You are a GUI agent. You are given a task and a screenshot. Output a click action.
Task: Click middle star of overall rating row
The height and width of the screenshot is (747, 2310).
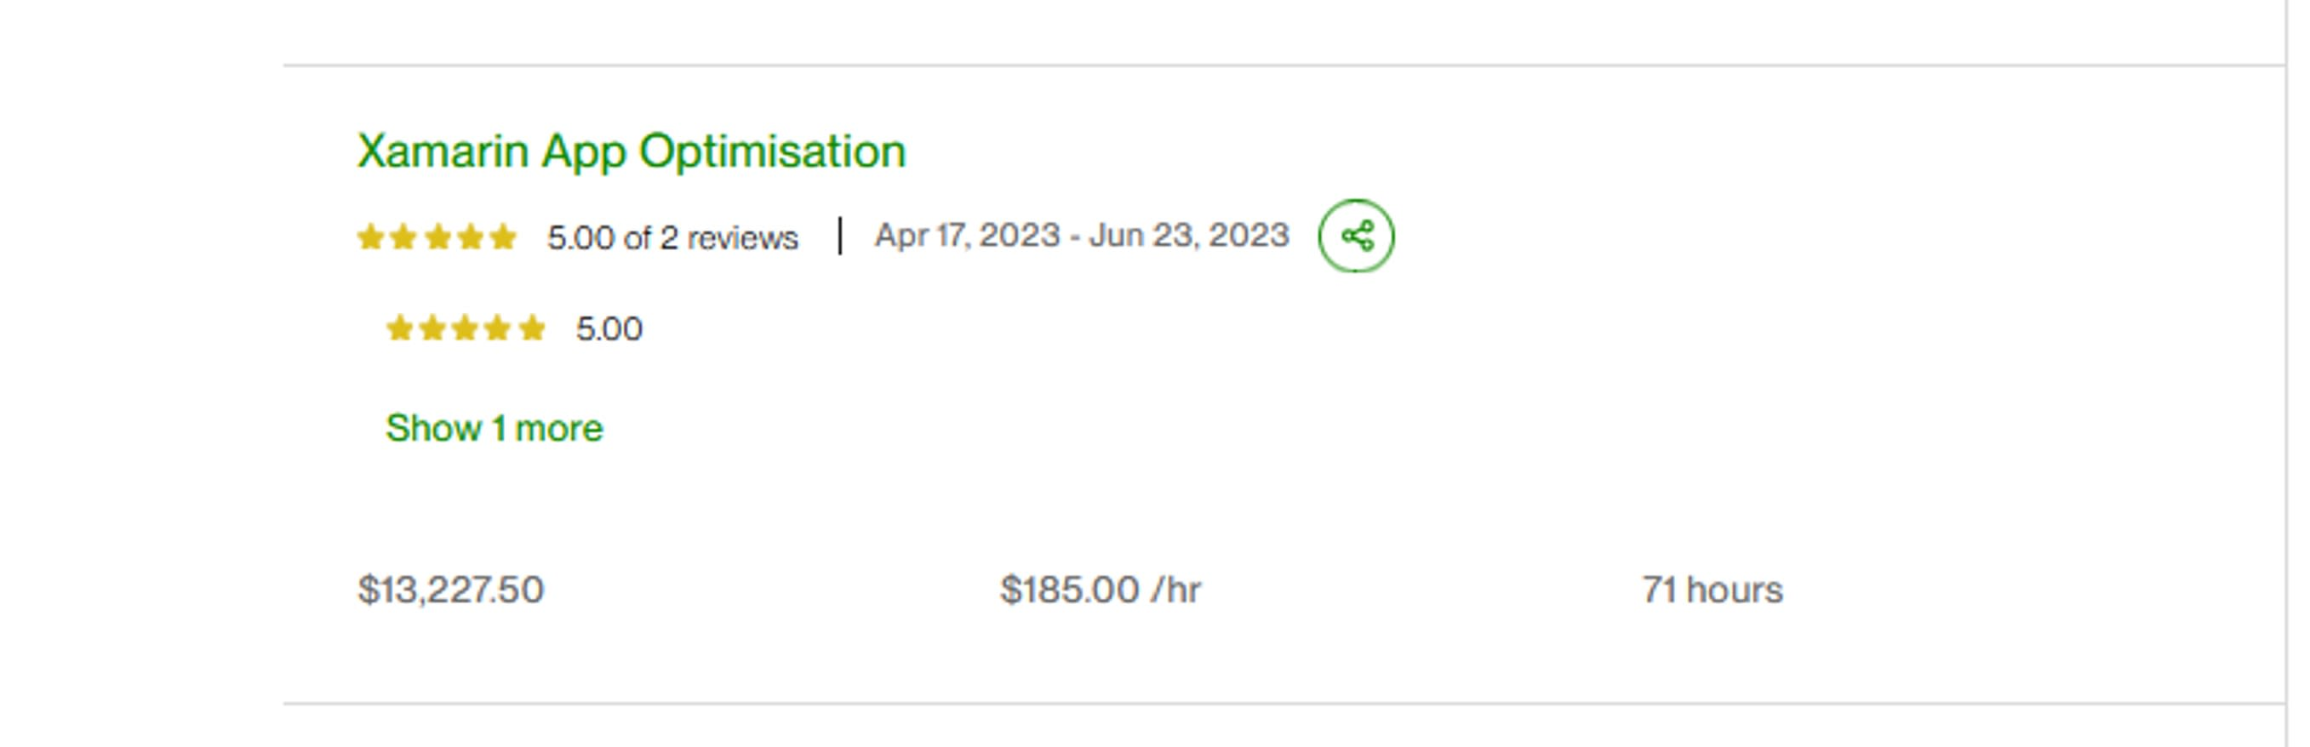point(437,237)
